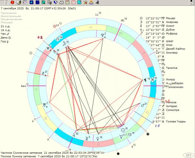This screenshot has width=195, height=158.
Task: Open the crossed tools settings icon
Action: (85, 2)
